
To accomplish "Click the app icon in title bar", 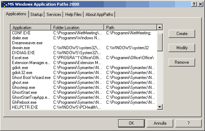I will [x=4, y=4].
